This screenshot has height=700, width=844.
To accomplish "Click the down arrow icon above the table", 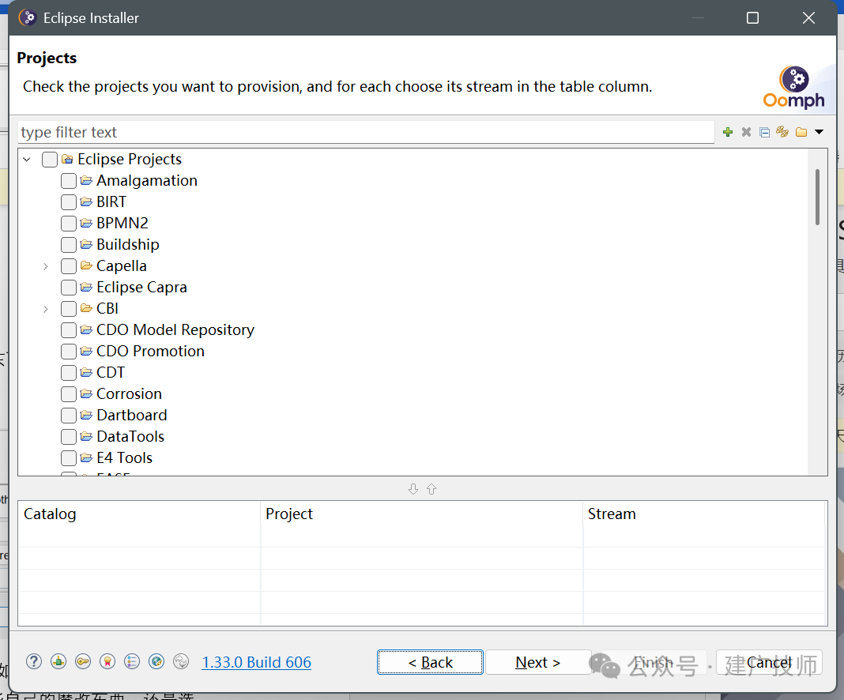I will click(x=413, y=489).
